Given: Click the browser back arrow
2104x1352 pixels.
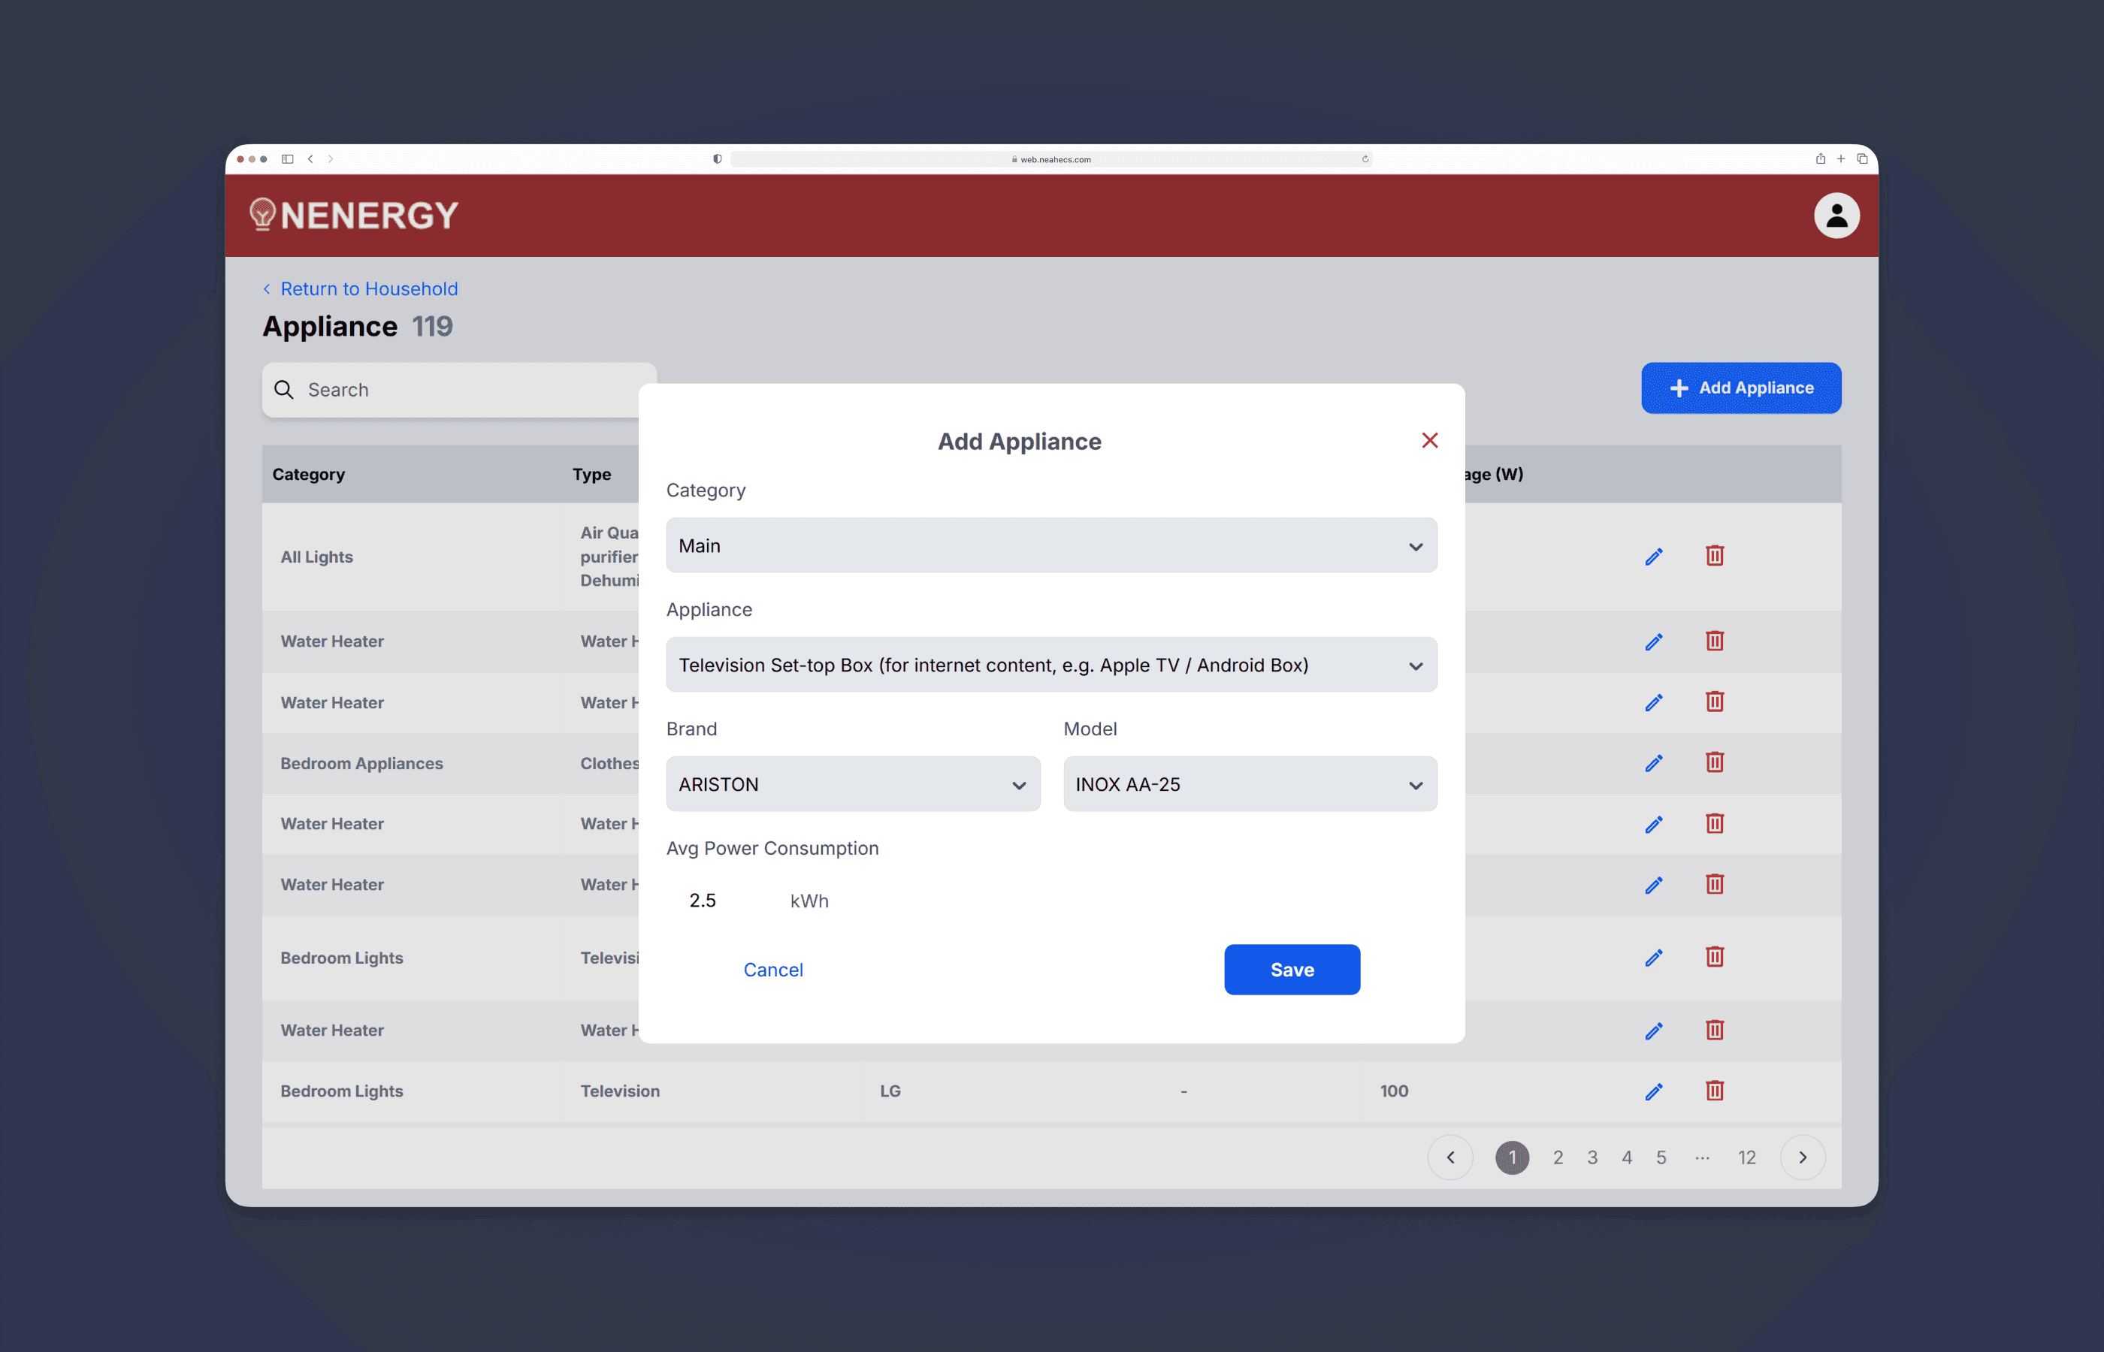Looking at the screenshot, I should coord(310,159).
